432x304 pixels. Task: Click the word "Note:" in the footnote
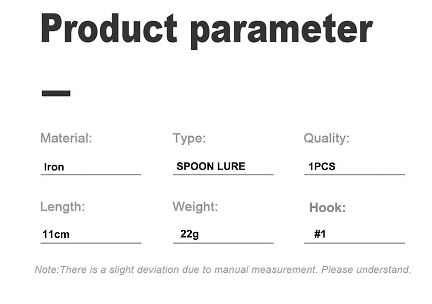[x=47, y=270]
